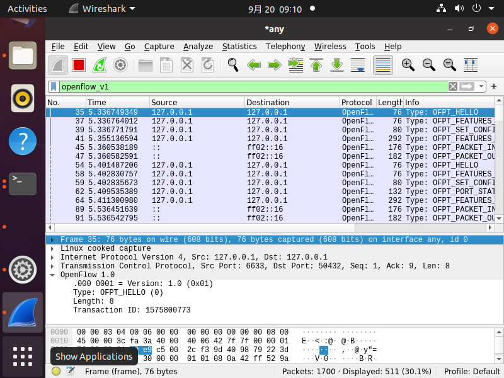Open Activities overview
This screenshot has height=378, width=504.
[x=27, y=9]
